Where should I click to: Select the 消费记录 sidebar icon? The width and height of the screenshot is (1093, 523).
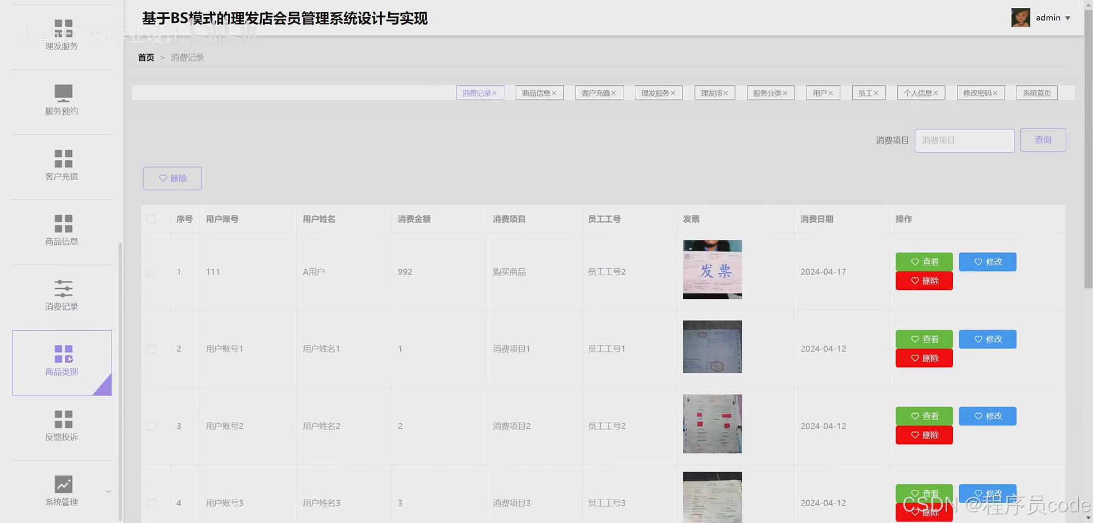click(x=61, y=296)
